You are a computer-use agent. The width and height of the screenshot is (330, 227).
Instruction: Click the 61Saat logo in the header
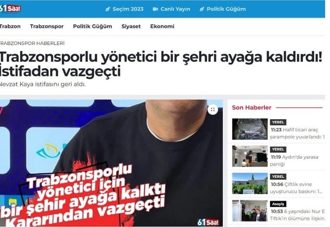pos(10,9)
